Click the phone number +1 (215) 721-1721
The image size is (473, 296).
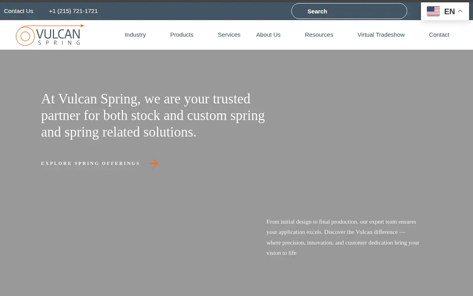point(73,11)
